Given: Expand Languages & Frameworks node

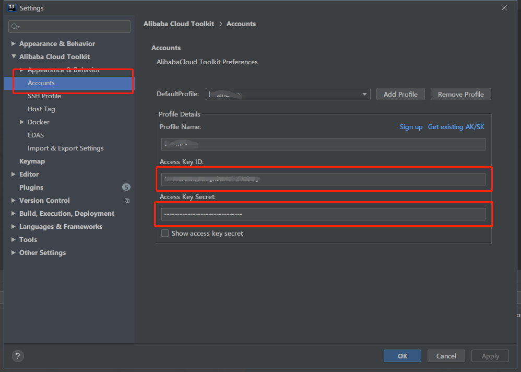Looking at the screenshot, I should click(13, 226).
